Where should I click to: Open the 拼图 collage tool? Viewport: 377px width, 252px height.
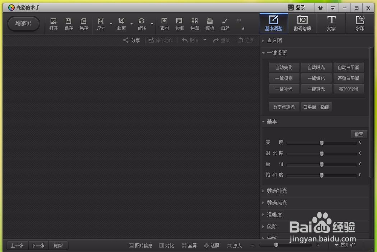[195, 24]
